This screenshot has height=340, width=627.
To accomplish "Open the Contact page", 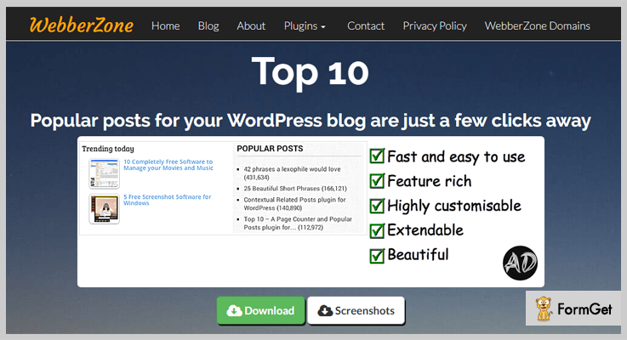I will [366, 26].
